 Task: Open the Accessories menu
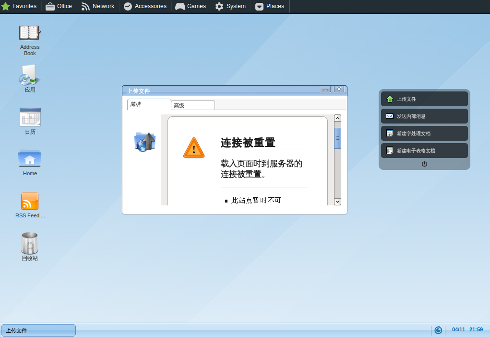click(x=145, y=6)
